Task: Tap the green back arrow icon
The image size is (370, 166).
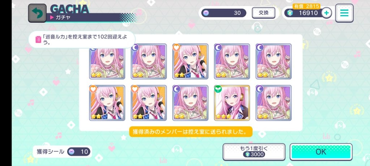Action: tap(37, 13)
